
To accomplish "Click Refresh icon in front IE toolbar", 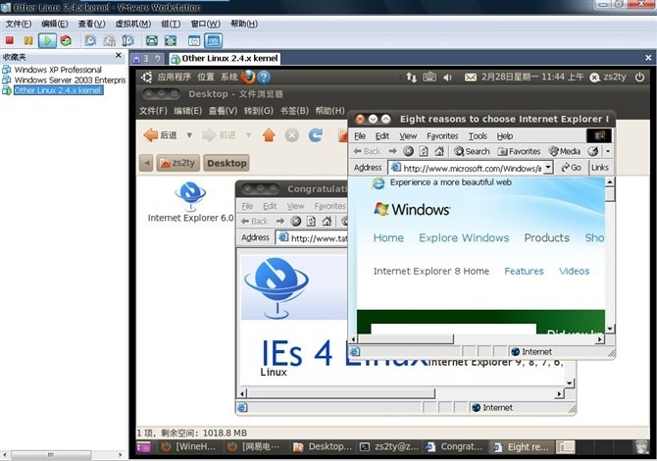I will point(424,151).
